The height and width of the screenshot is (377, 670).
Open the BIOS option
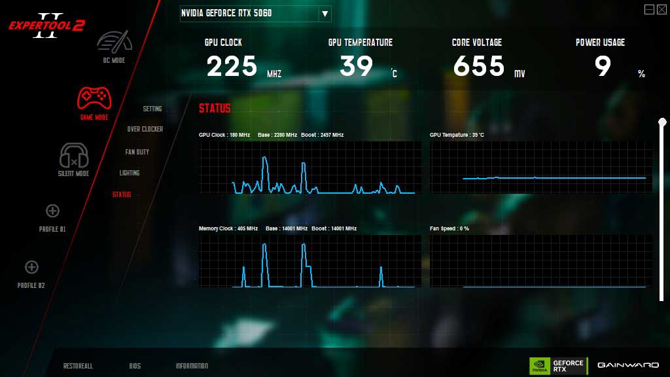135,366
